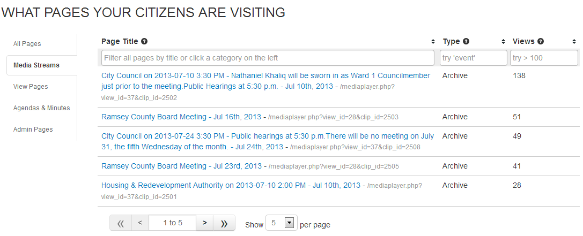This screenshot has height=236, width=583.
Task: Sort the table by Page Title arrows
Action: coord(433,42)
